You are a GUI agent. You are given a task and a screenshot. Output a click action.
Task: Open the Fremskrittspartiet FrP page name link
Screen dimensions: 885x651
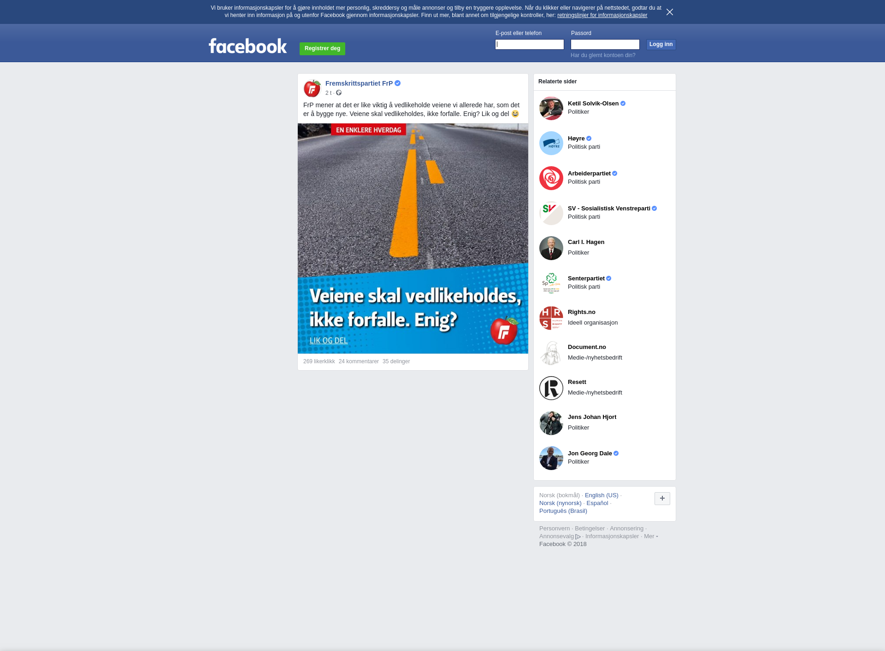click(359, 83)
